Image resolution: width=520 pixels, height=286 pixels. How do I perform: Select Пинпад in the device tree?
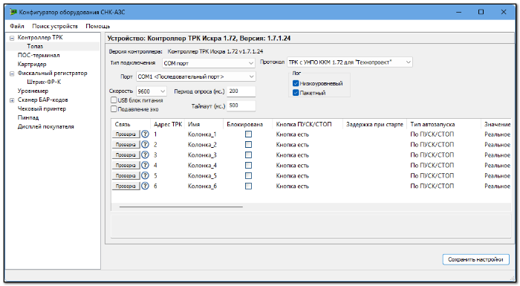click(28, 117)
